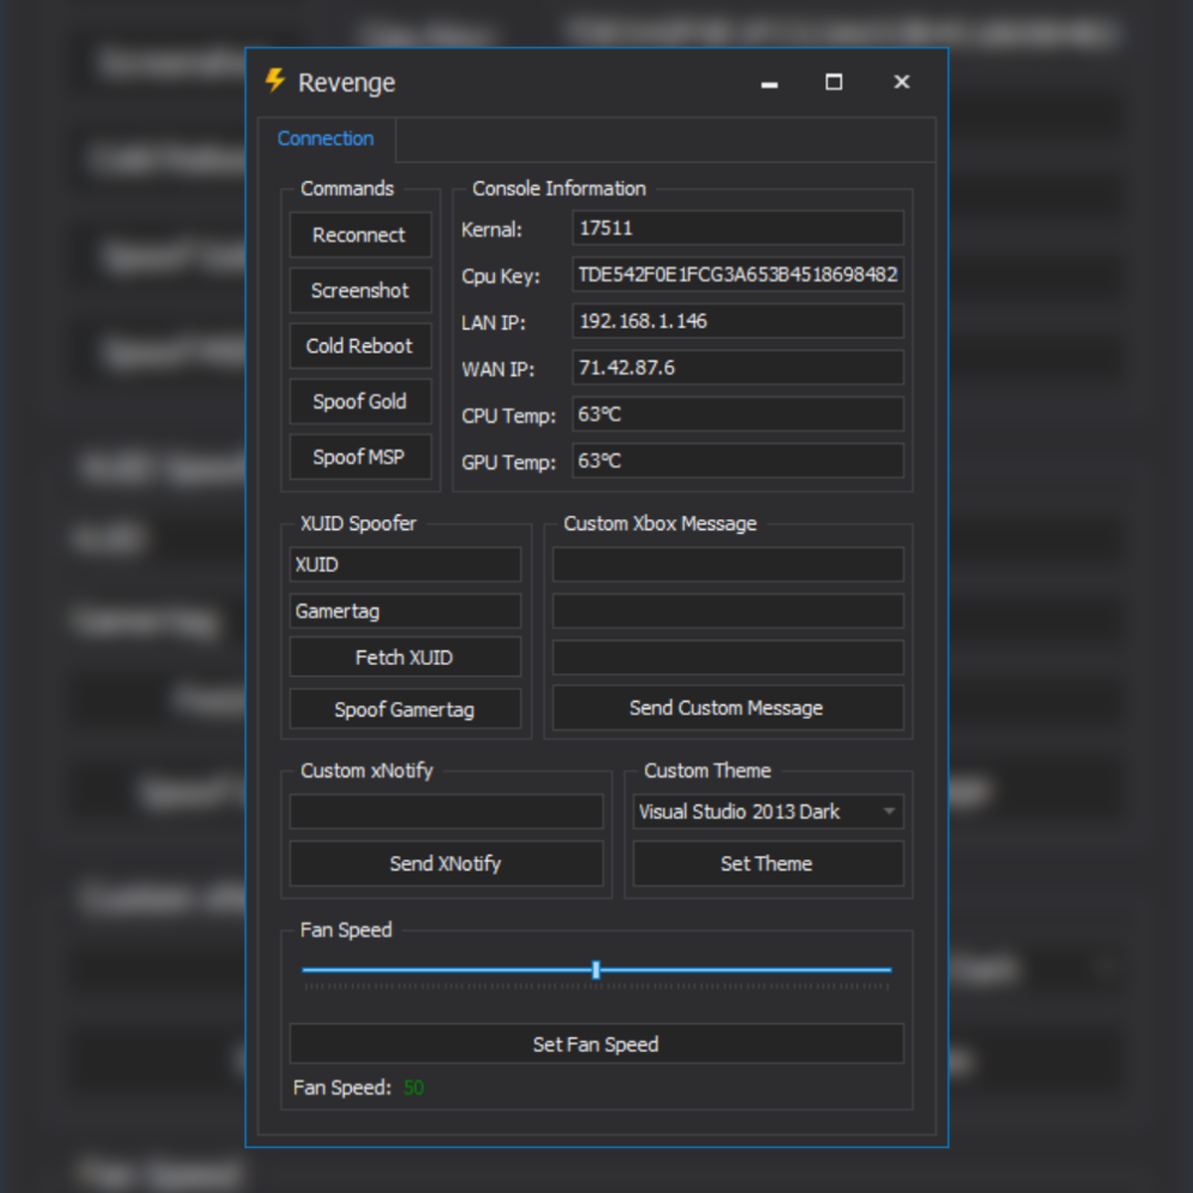Screen dimensions: 1193x1193
Task: Select the first Custom Xbox Message field
Action: click(x=728, y=565)
